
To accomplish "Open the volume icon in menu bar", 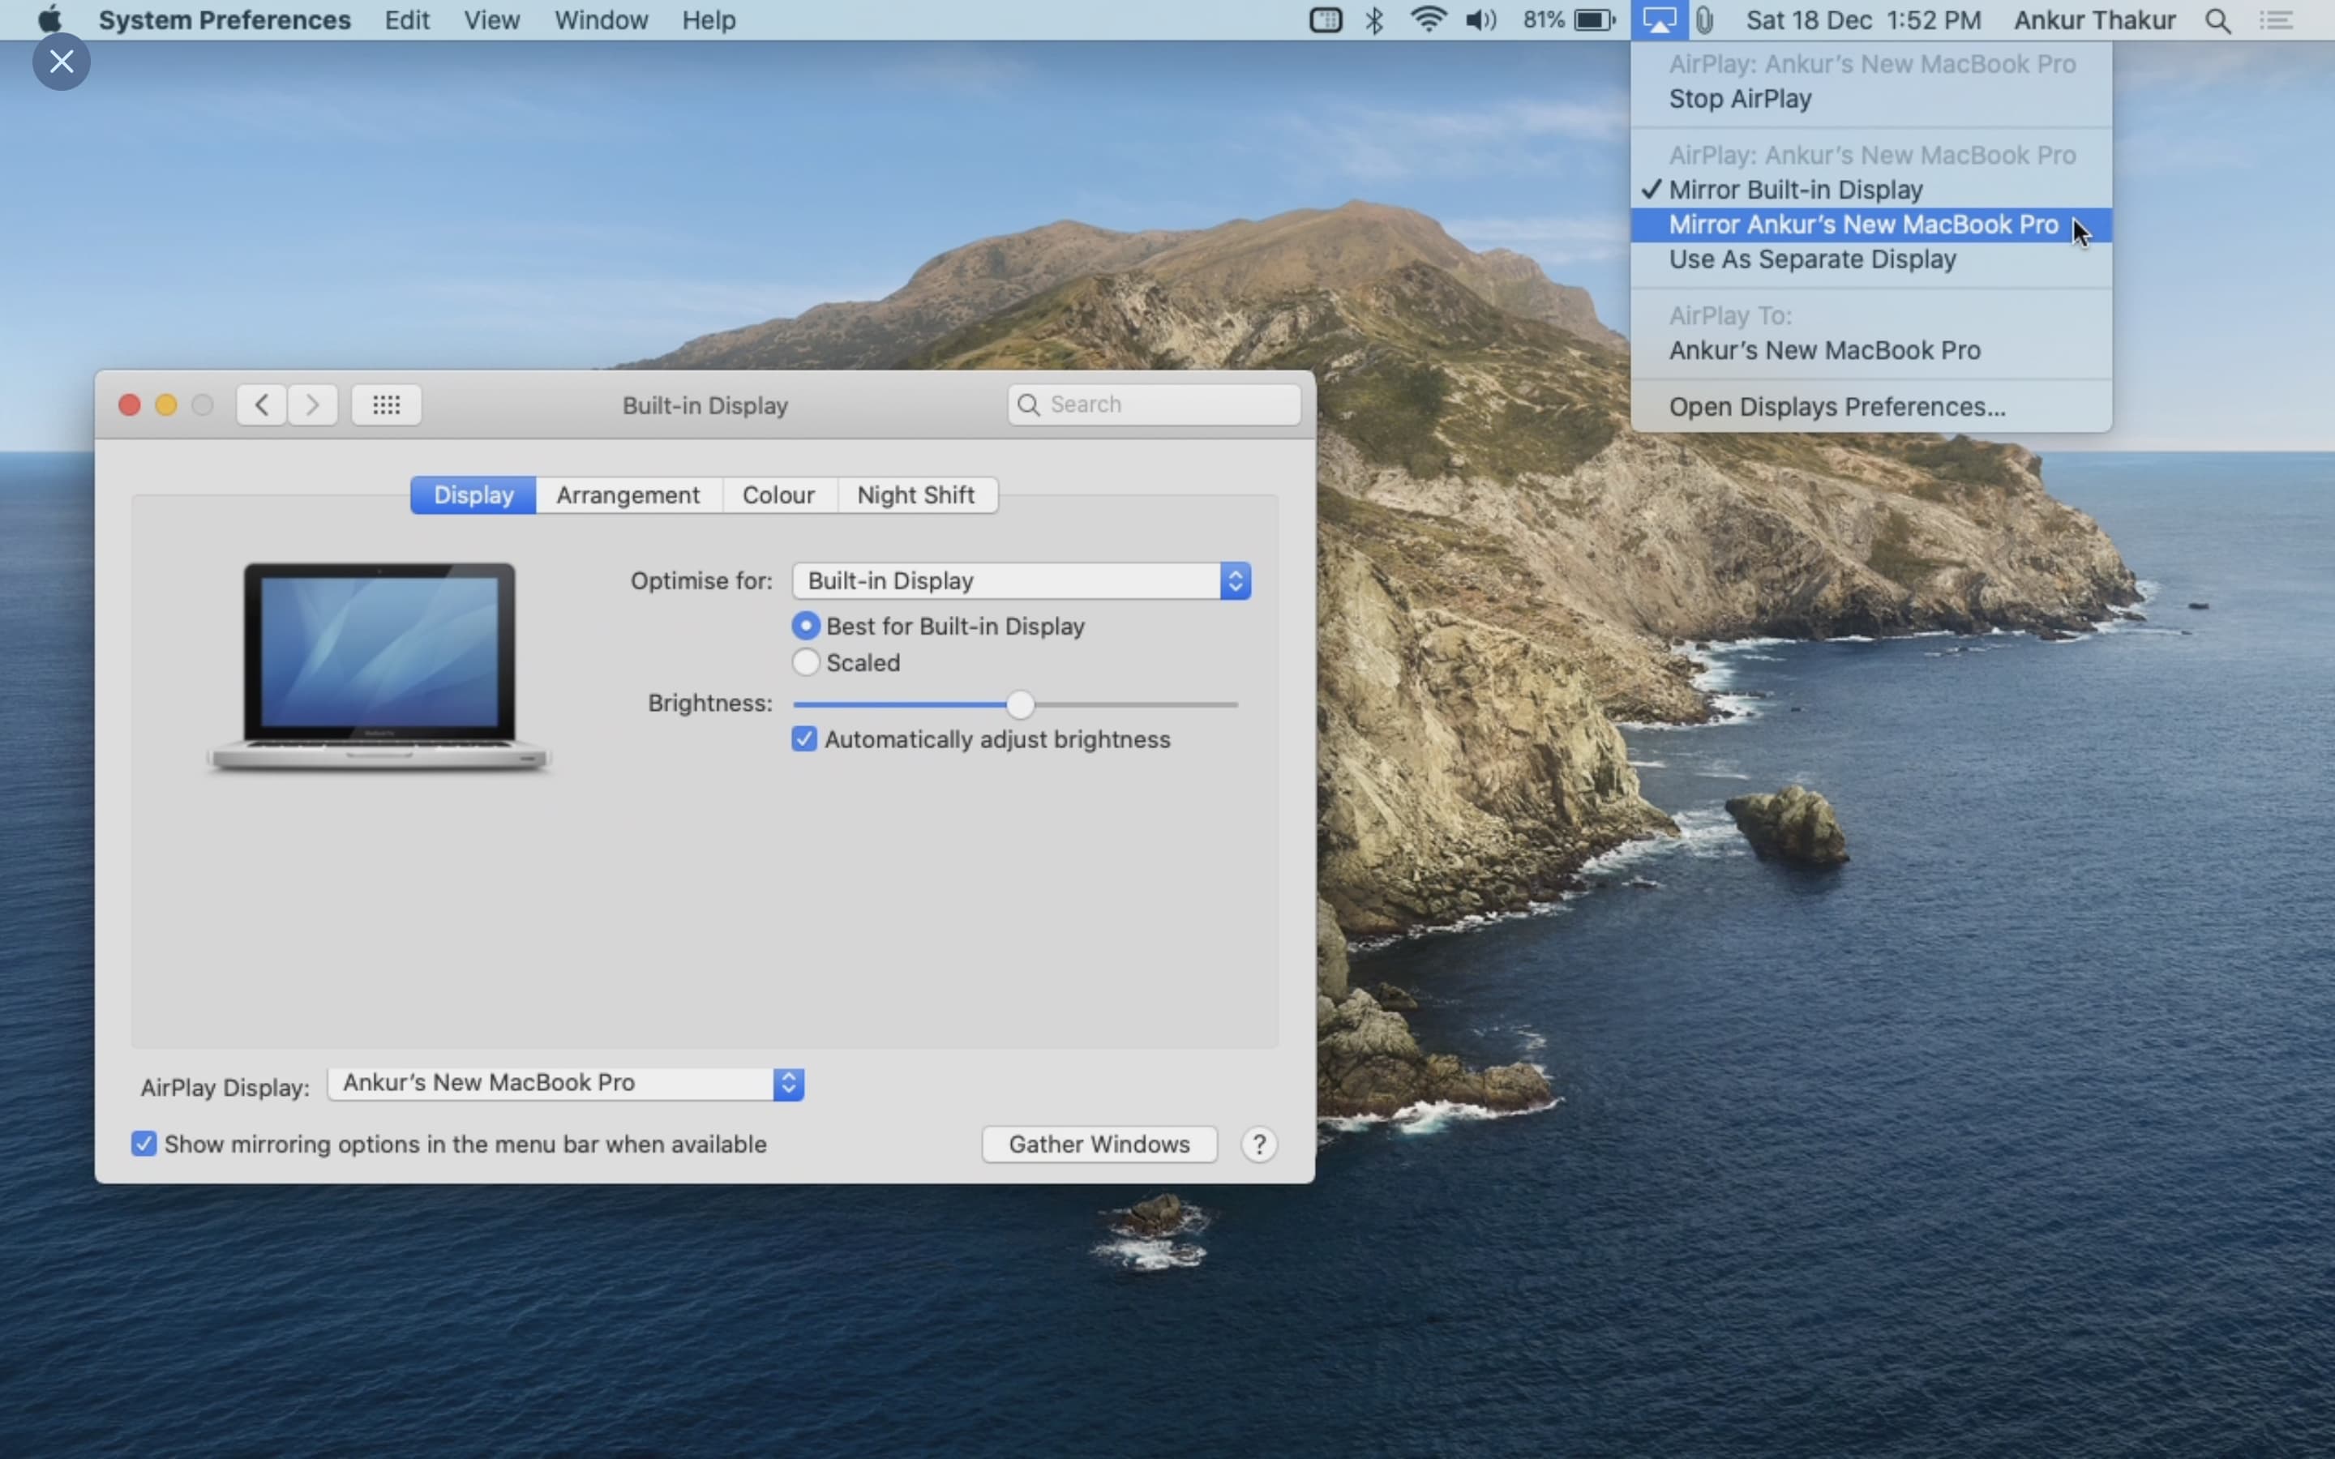I will (x=1480, y=20).
